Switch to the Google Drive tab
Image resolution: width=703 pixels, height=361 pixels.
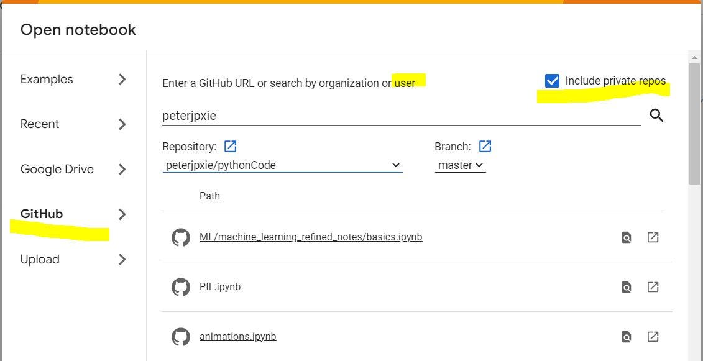(57, 170)
